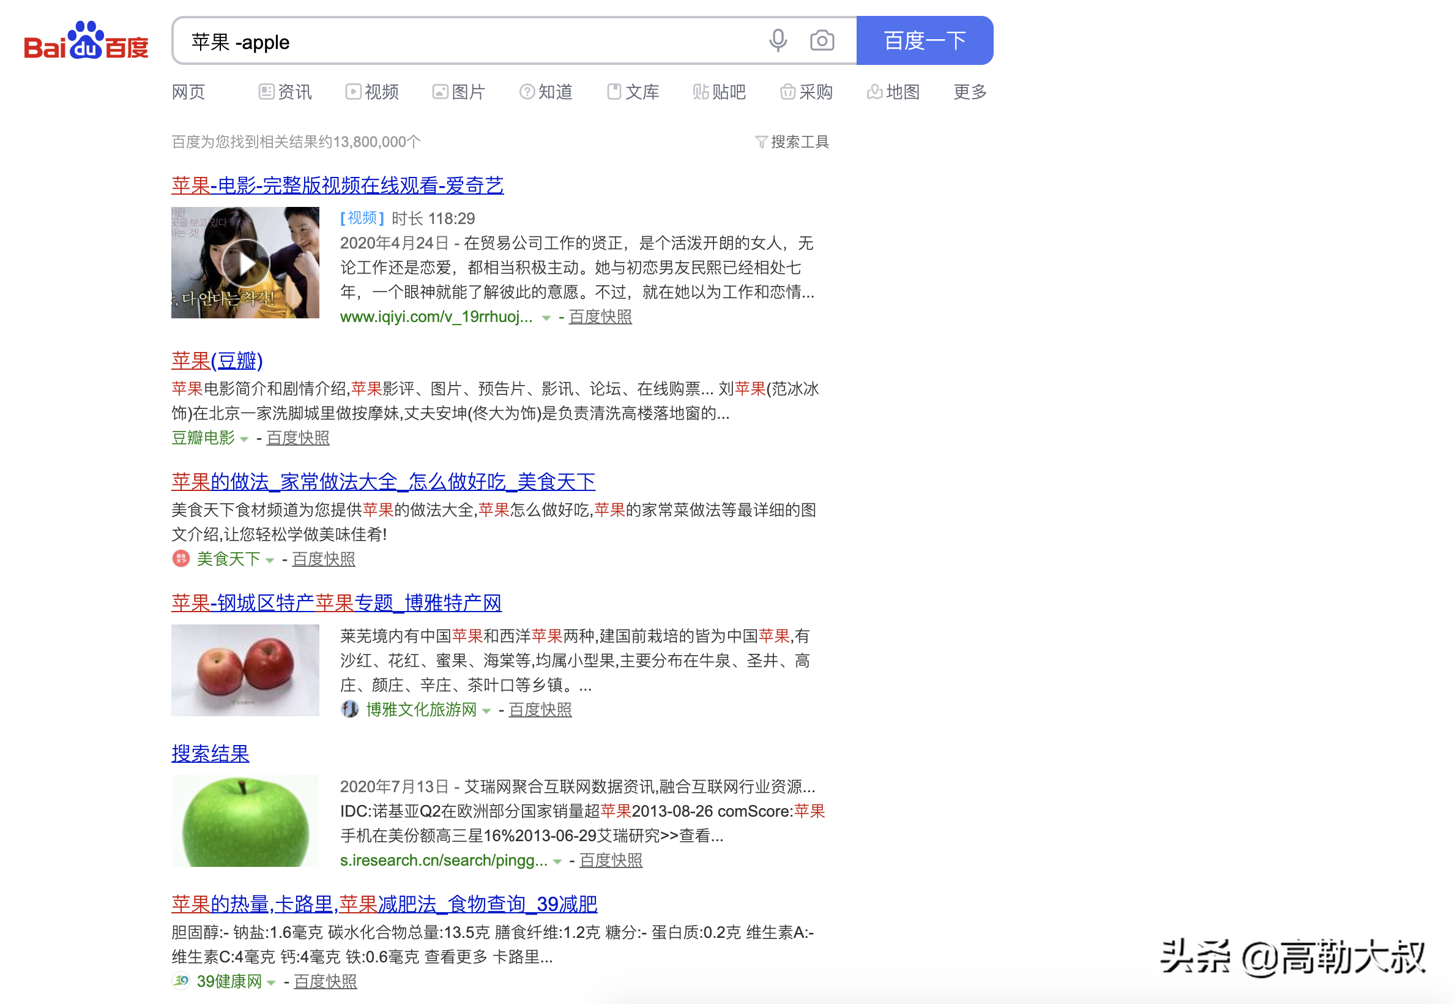Click the [视频] tag in first result
The height and width of the screenshot is (1004, 1455).
click(x=362, y=219)
